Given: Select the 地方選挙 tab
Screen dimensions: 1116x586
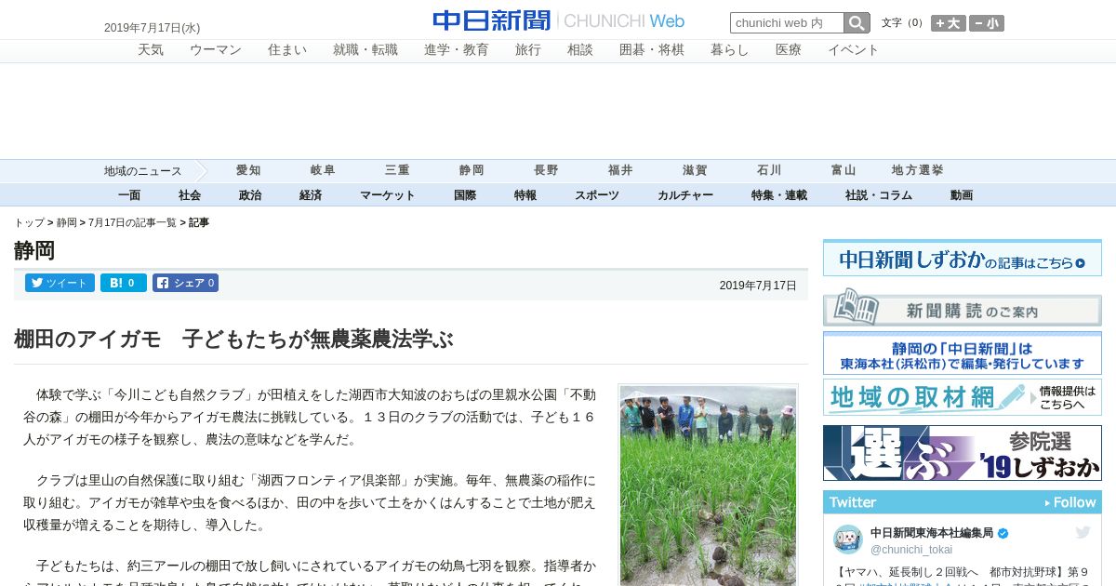Looking at the screenshot, I should point(918,171).
